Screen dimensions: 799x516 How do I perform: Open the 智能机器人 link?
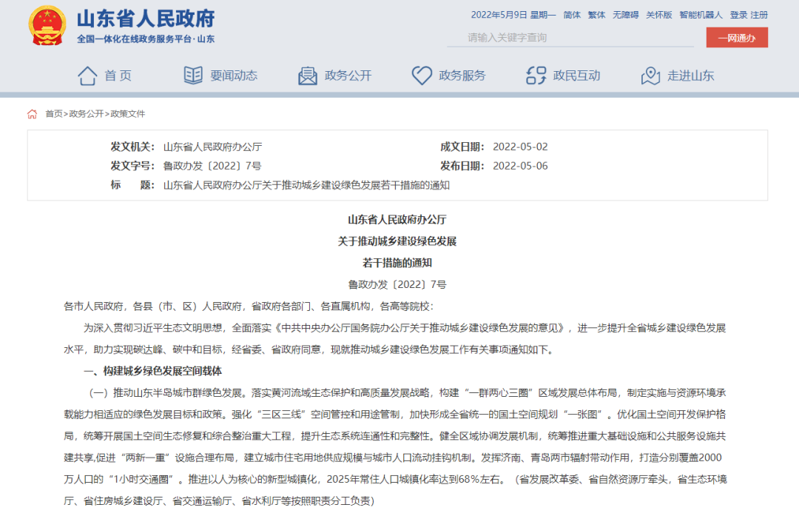(701, 15)
